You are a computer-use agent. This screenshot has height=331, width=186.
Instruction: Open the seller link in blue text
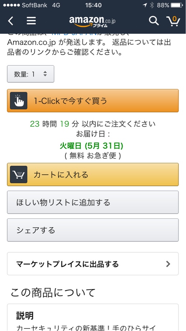[74, 34]
